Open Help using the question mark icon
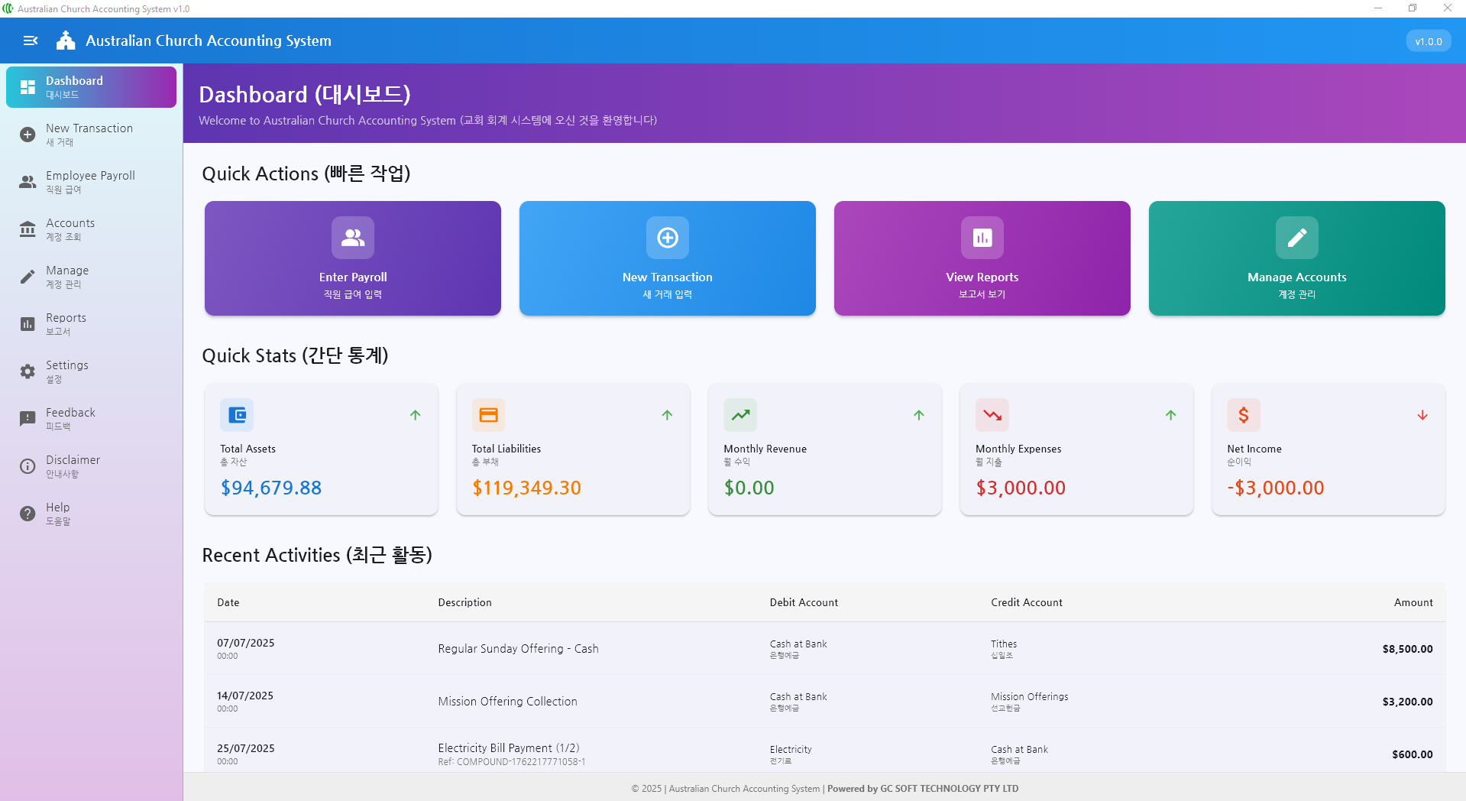 (x=28, y=514)
